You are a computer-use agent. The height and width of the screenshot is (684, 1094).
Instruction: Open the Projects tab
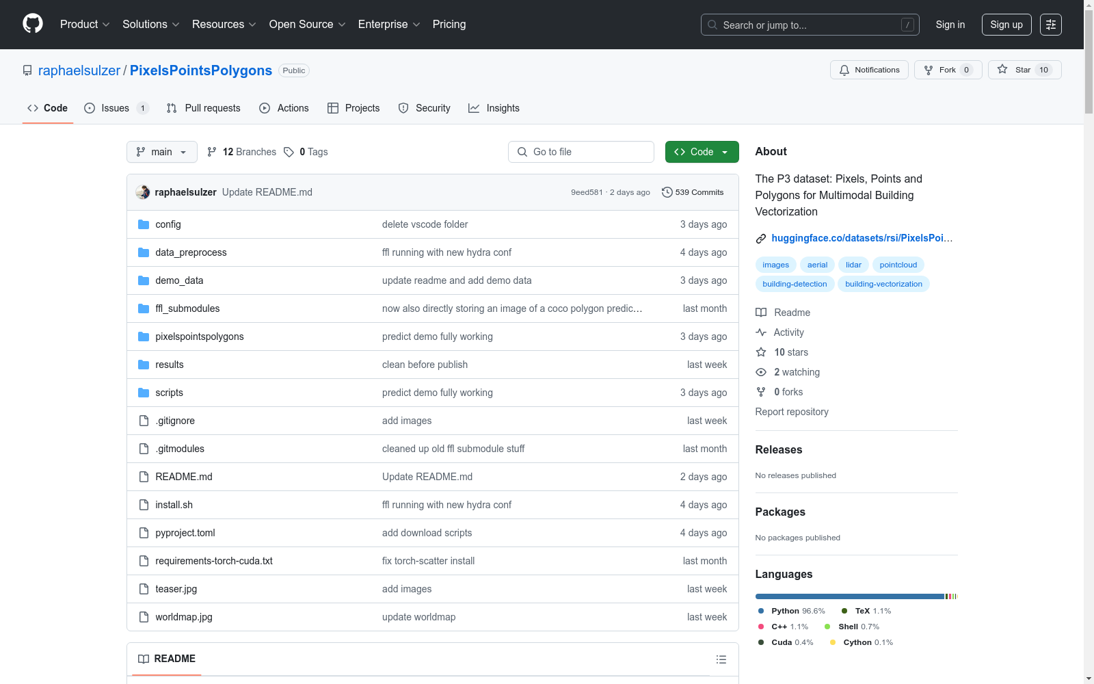click(x=353, y=108)
